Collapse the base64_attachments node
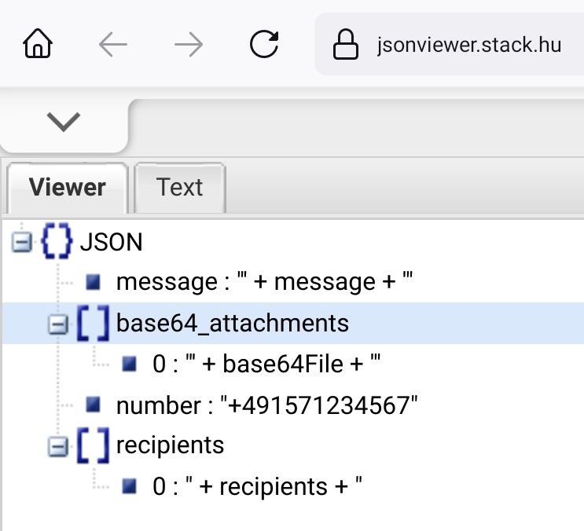The image size is (584, 531). 58,324
